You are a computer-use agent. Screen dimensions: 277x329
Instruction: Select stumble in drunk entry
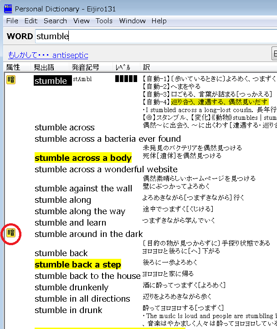[68, 310]
